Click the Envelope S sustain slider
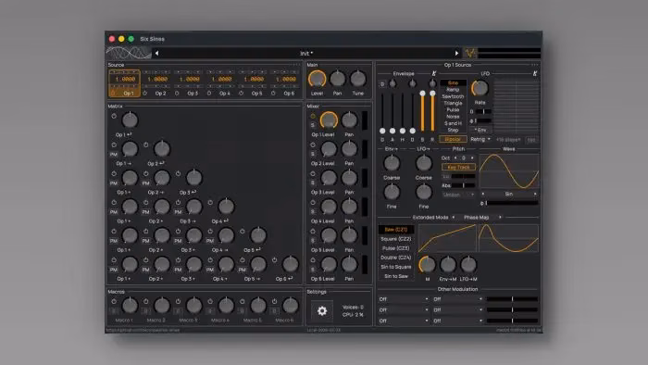The height and width of the screenshot is (365, 648). [x=422, y=111]
